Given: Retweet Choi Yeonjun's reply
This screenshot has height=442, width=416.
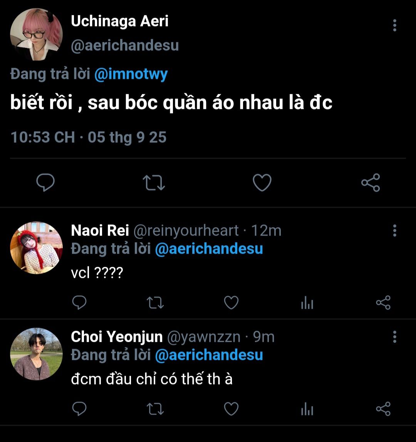Looking at the screenshot, I should click(156, 409).
